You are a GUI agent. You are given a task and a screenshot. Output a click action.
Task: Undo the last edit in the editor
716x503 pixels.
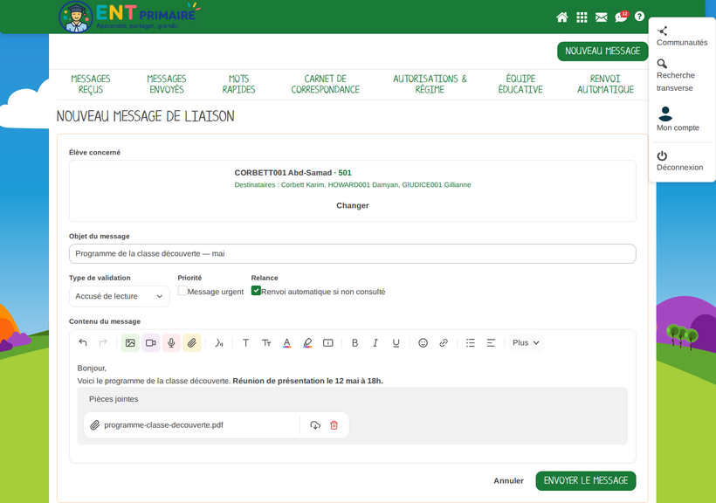tap(83, 342)
